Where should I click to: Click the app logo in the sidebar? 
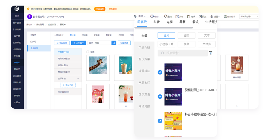click(17, 9)
